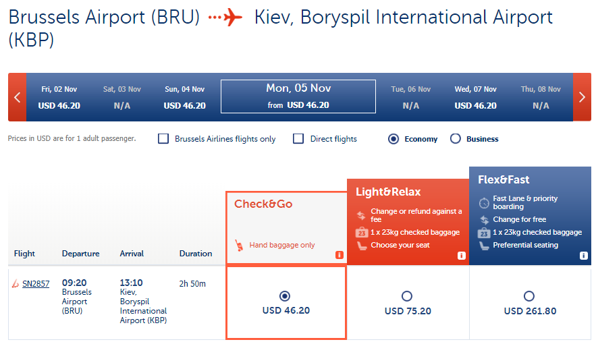This screenshot has height=342, width=596.
Task: Click the 23kg checked baggage icon in Light&Relax
Action: pyautogui.click(x=361, y=232)
